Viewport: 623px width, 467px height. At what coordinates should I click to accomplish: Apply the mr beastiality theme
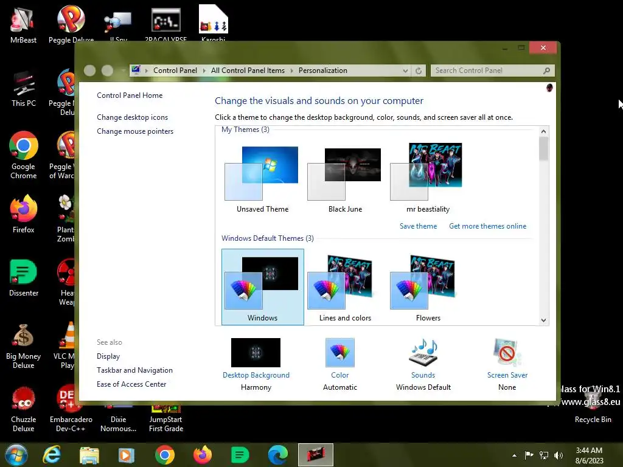[x=428, y=178]
